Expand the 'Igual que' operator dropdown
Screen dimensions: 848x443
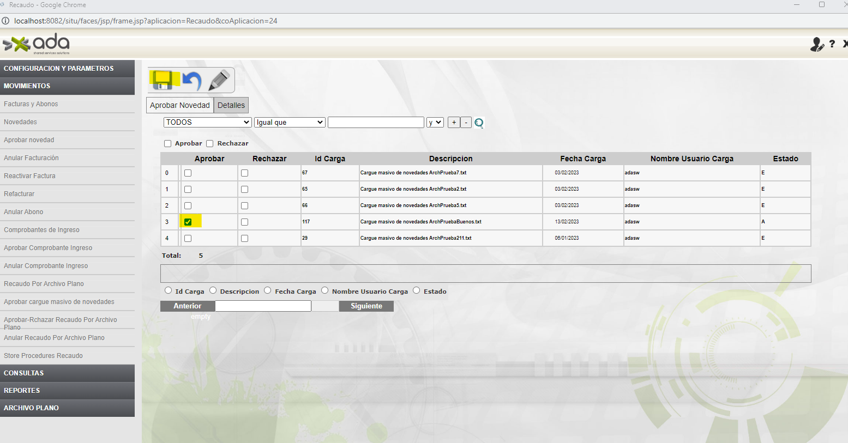(x=290, y=123)
